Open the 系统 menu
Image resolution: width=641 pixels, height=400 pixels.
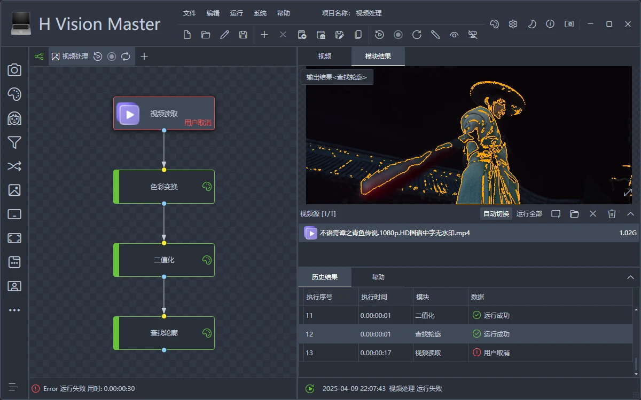coord(260,13)
